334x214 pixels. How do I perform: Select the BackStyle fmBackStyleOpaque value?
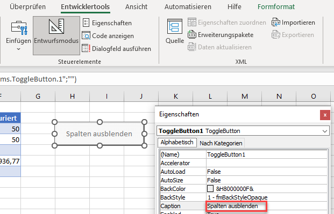tap(267, 197)
